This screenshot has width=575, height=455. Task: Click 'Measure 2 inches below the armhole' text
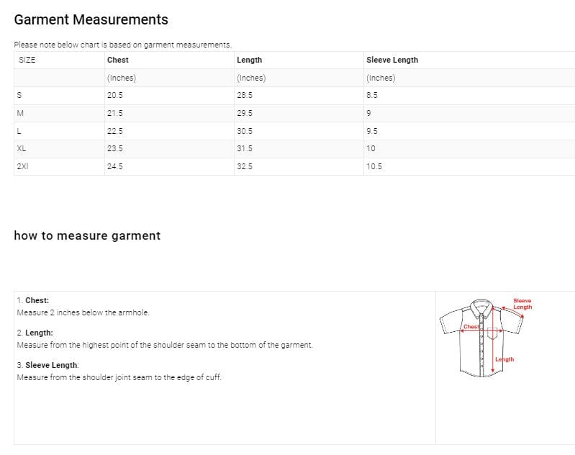83,312
